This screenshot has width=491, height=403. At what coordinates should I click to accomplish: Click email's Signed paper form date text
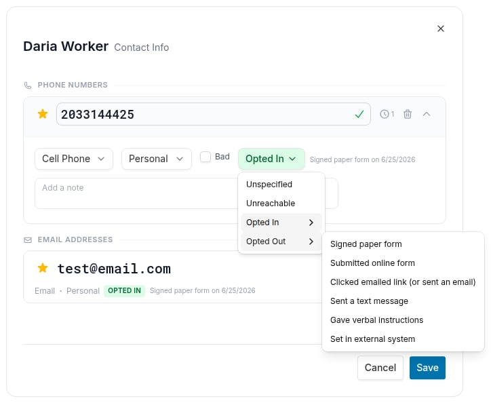[202, 291]
